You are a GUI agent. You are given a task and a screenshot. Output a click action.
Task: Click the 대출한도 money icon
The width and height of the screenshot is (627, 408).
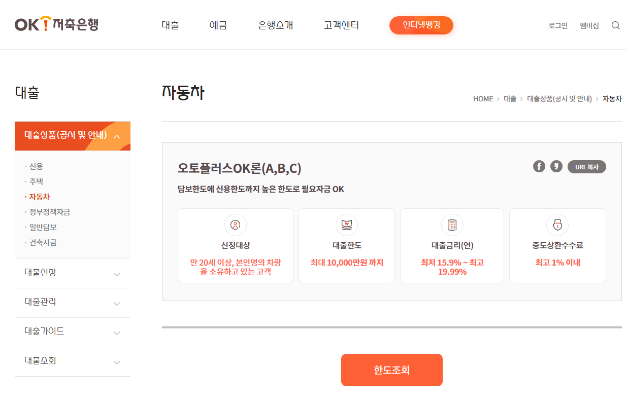347,225
